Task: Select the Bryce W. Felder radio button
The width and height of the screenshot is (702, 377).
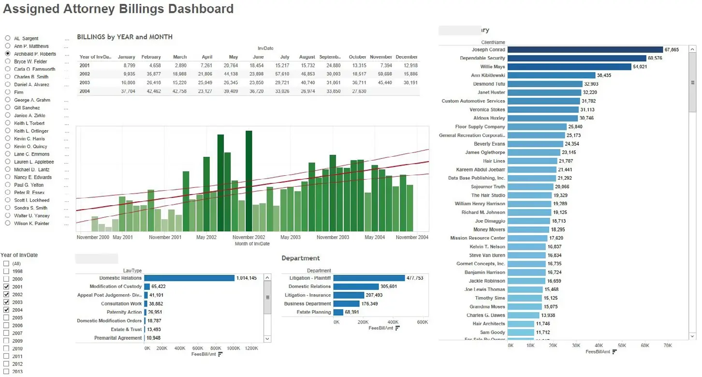Action: [8, 62]
